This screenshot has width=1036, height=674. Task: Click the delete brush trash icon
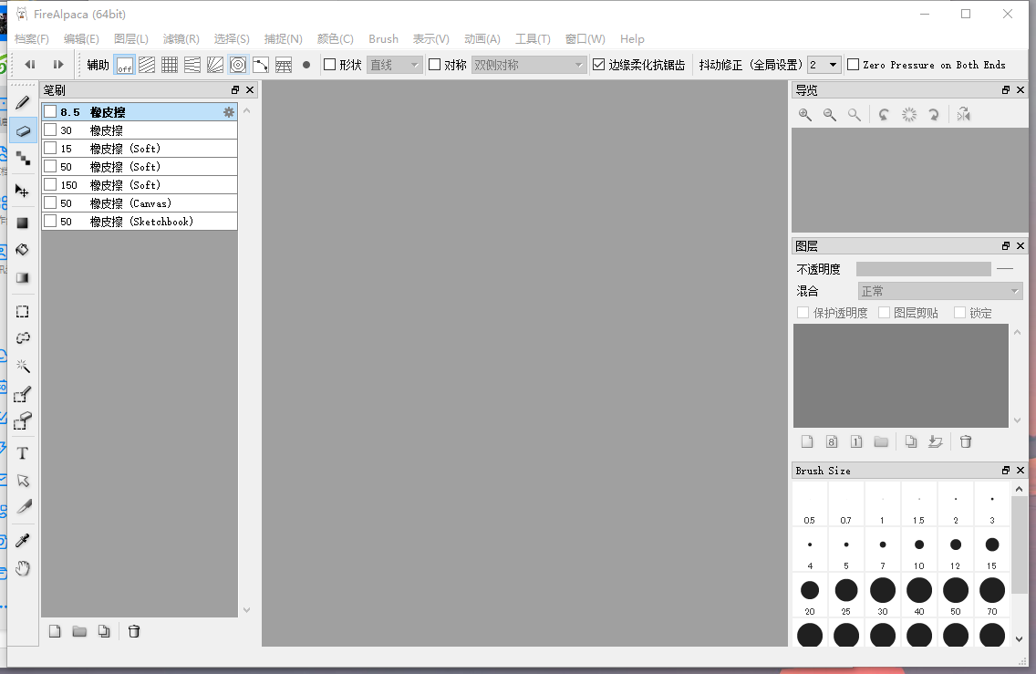tap(134, 630)
